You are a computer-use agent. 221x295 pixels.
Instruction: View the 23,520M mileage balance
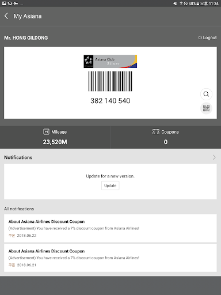[x=55, y=142]
